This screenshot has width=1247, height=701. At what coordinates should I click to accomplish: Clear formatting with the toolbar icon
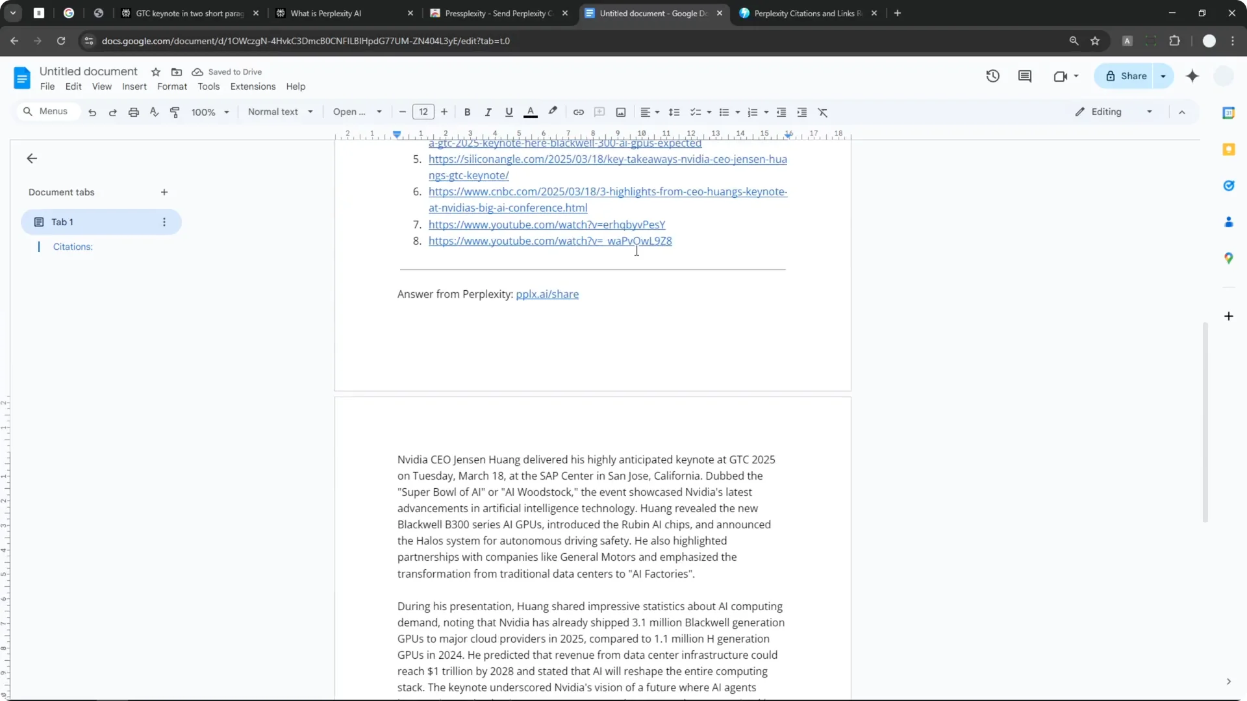click(823, 112)
